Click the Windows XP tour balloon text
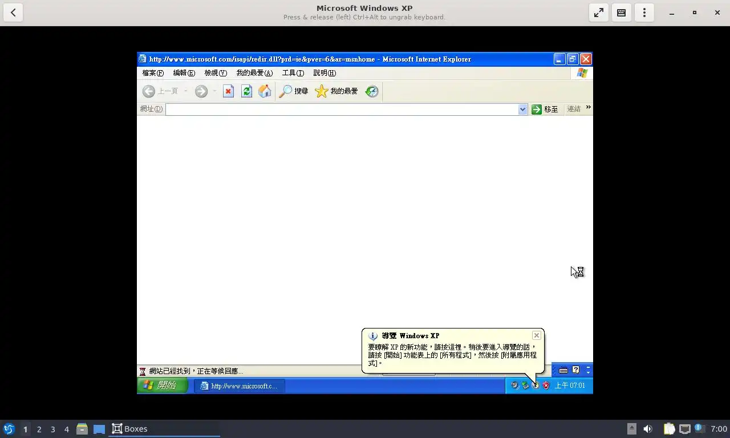 coord(452,355)
